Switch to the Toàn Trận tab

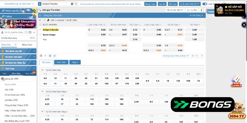tap(61, 62)
